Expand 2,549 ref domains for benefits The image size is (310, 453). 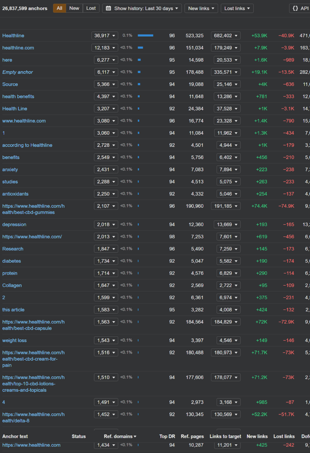(106, 157)
